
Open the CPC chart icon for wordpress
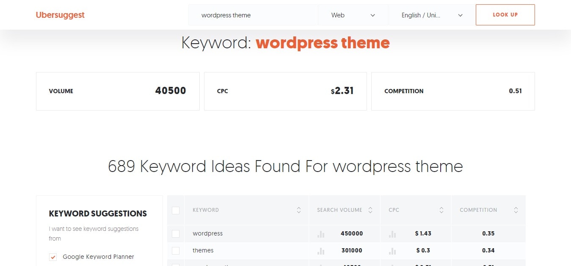tap(392, 234)
